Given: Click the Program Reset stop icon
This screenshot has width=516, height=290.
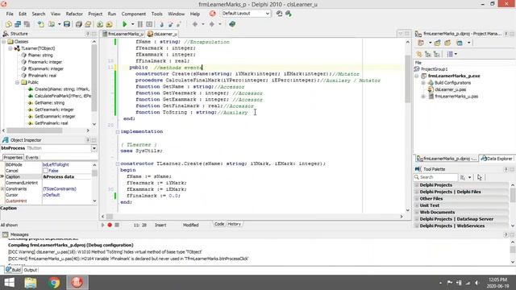Looking at the screenshot, I should point(149,24).
